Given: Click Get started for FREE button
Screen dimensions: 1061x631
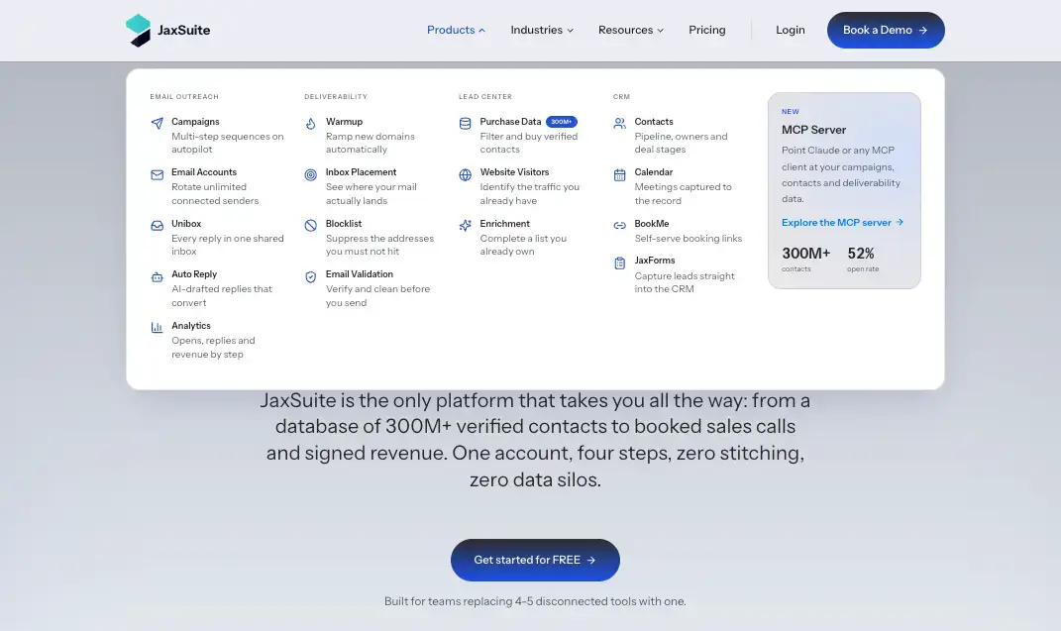Looking at the screenshot, I should (535, 560).
